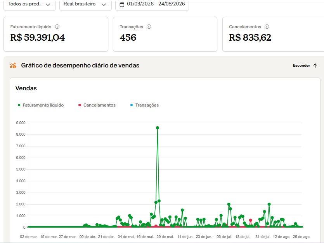
Task: Click the info icon beside Cancelamentos
Action: click(x=267, y=27)
